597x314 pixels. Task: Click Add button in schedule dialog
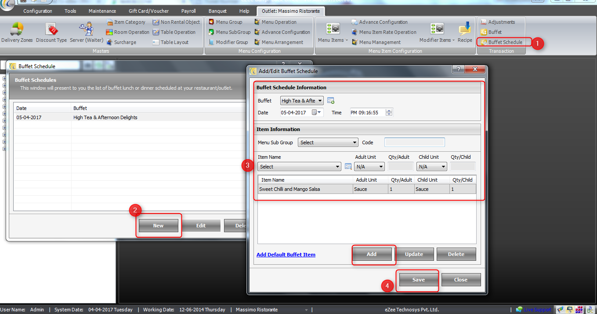(x=372, y=254)
